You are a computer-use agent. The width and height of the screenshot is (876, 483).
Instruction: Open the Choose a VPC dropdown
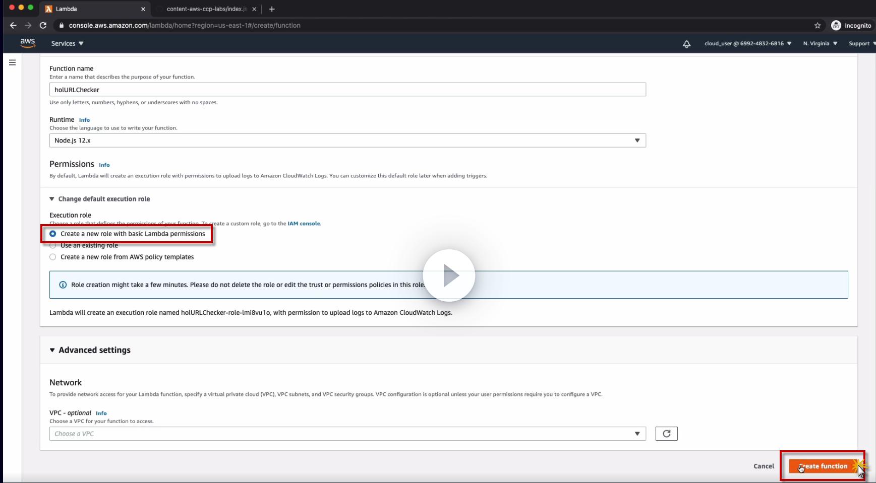pyautogui.click(x=347, y=434)
